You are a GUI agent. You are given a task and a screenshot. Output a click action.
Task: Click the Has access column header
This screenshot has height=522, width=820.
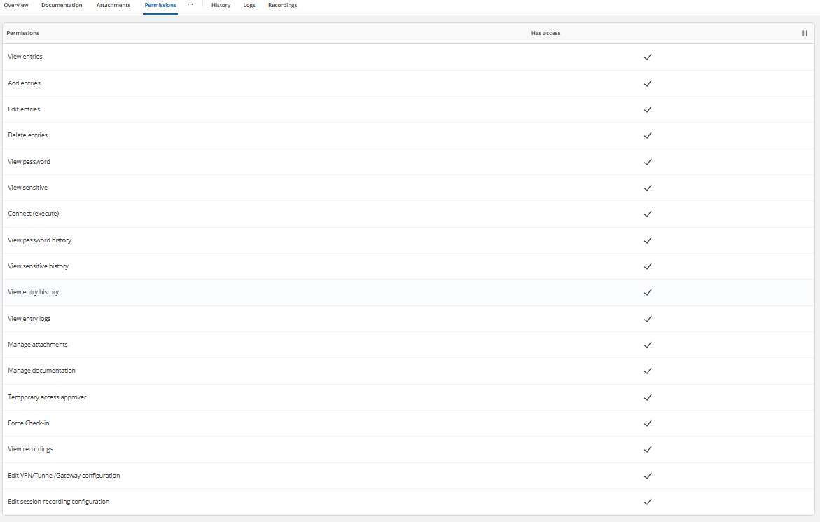coord(545,33)
